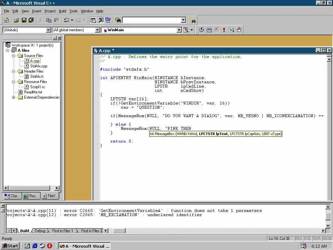Click the Redo toolbar icon
This screenshot has width=333, height=250.
point(79,20)
